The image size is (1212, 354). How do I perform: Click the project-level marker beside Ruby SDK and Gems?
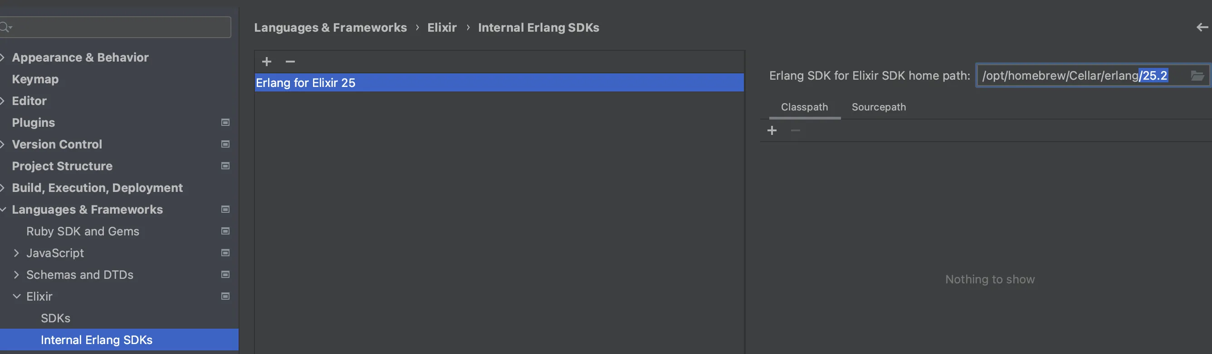225,231
